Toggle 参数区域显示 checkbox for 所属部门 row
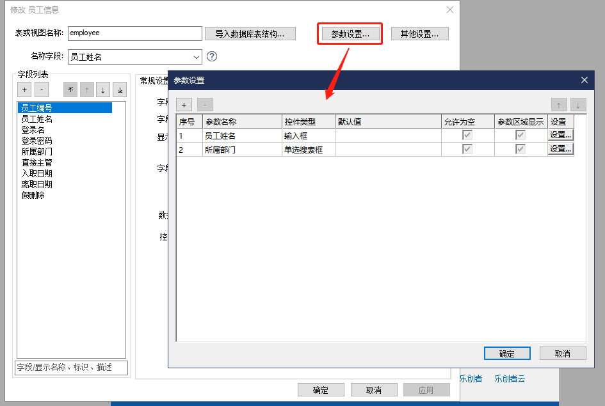Image resolution: width=605 pixels, height=406 pixels. pyautogui.click(x=520, y=149)
